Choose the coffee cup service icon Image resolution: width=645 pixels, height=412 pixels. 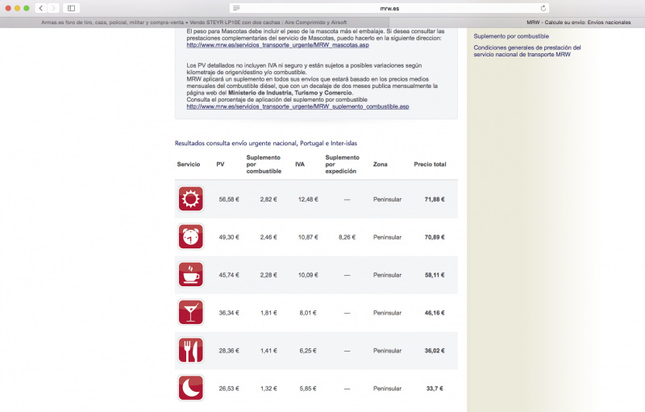(190, 275)
